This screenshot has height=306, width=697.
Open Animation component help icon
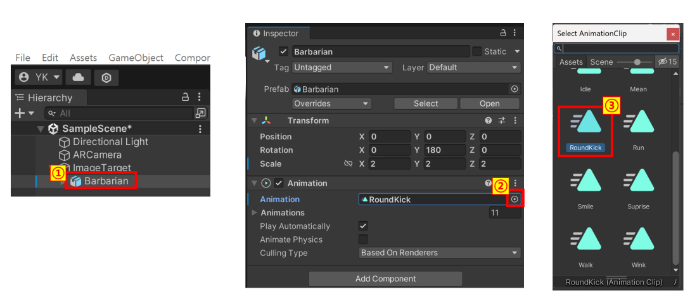coord(489,183)
